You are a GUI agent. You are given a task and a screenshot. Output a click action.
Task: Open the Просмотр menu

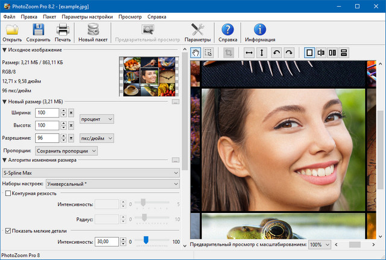(130, 16)
